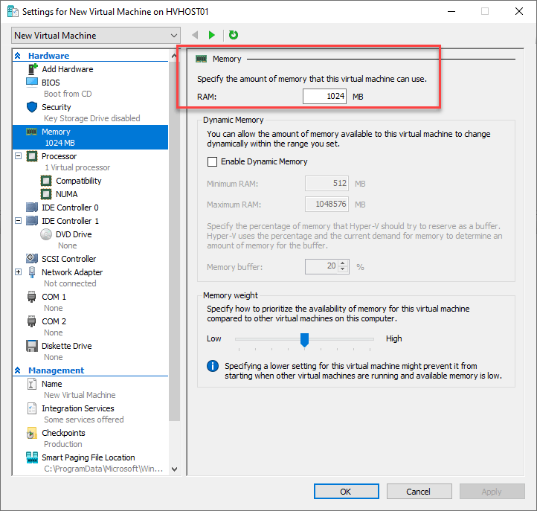Click the Security shield icon
Viewport: 537px width, 511px height.
(32, 107)
